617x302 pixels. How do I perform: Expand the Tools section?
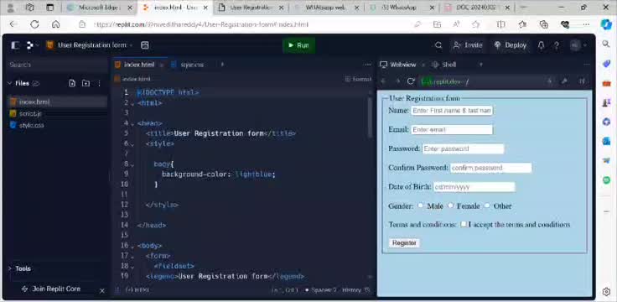pos(19,268)
